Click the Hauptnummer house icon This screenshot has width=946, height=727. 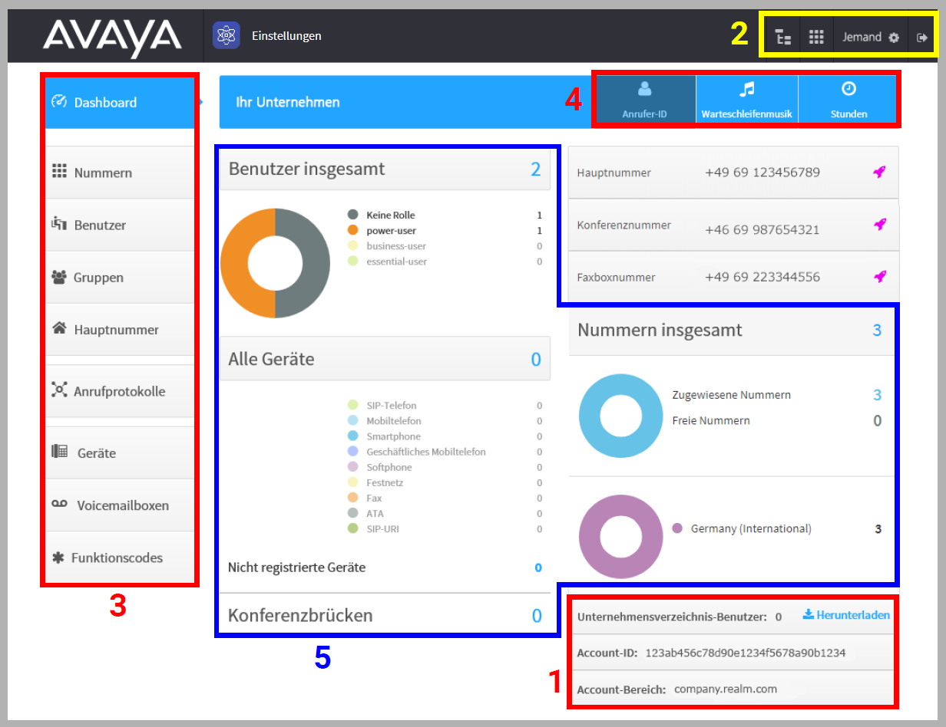coord(59,328)
